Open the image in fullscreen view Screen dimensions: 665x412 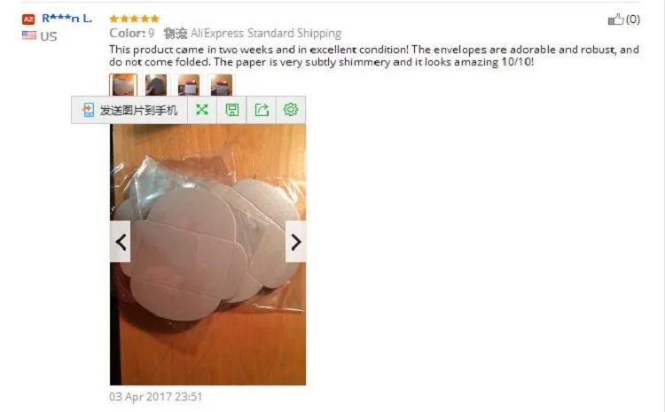202,110
